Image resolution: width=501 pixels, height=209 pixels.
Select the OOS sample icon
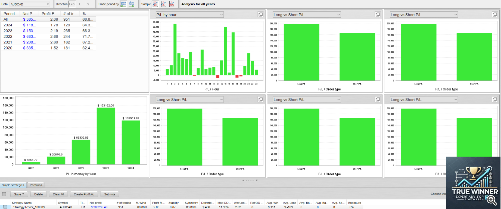click(x=171, y=4)
